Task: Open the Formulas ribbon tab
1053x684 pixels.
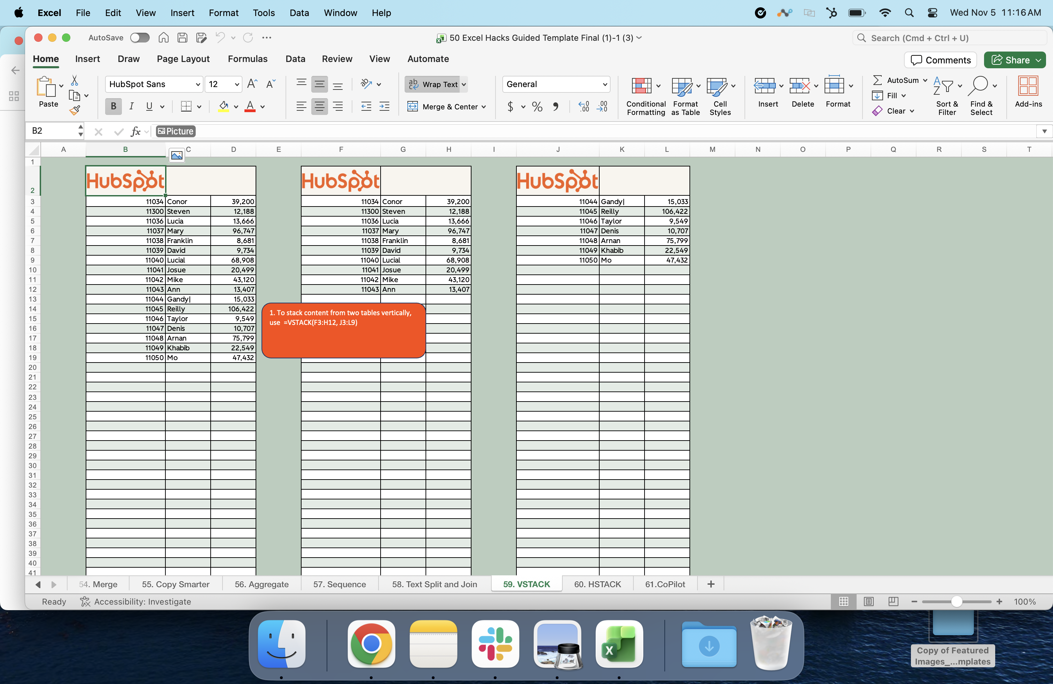Action: click(x=247, y=59)
